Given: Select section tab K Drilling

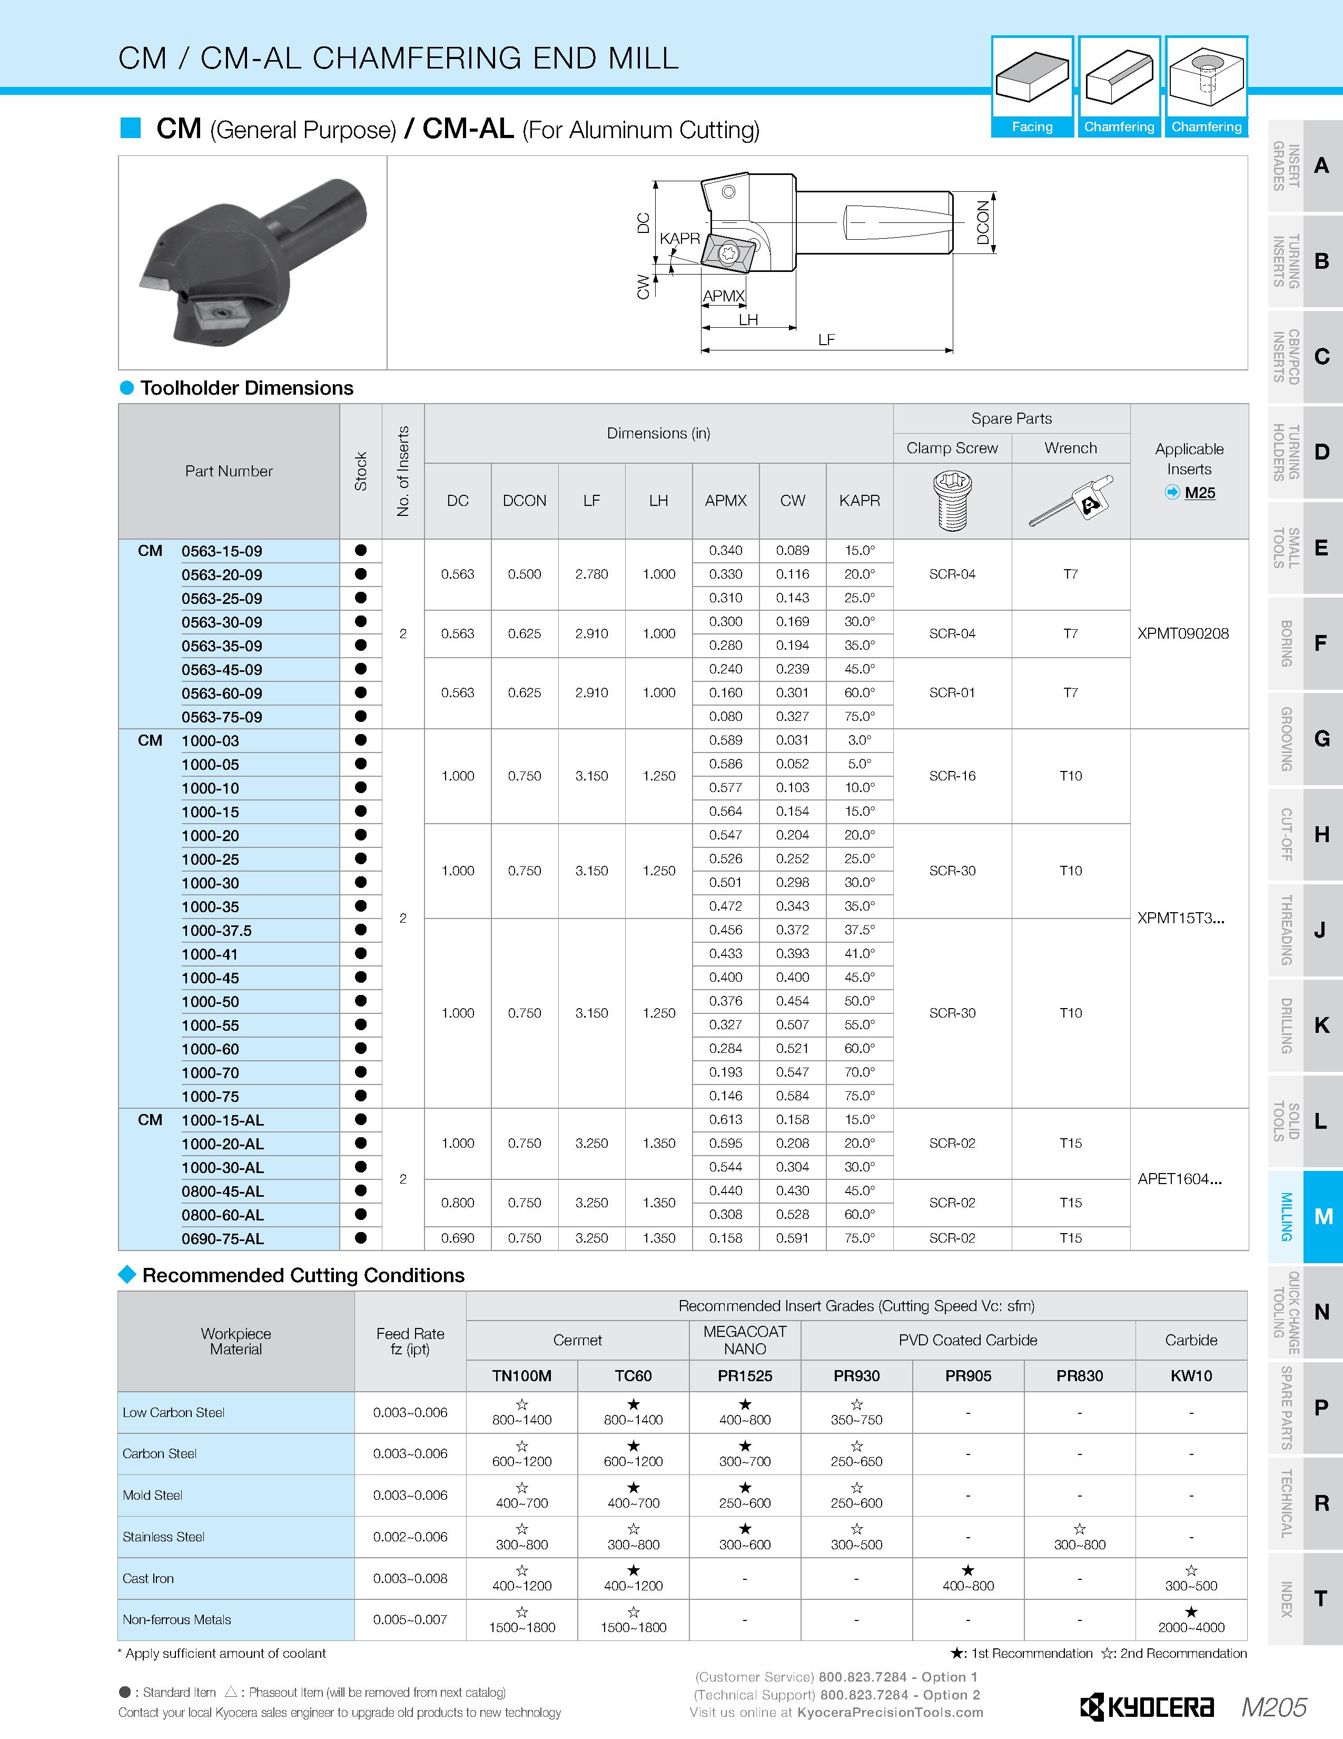Looking at the screenshot, I should point(1305,1025).
